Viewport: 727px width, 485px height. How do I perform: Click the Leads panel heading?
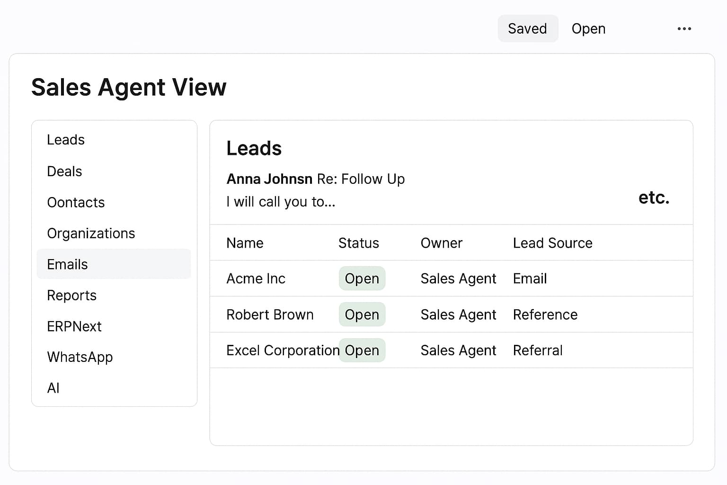click(x=254, y=148)
